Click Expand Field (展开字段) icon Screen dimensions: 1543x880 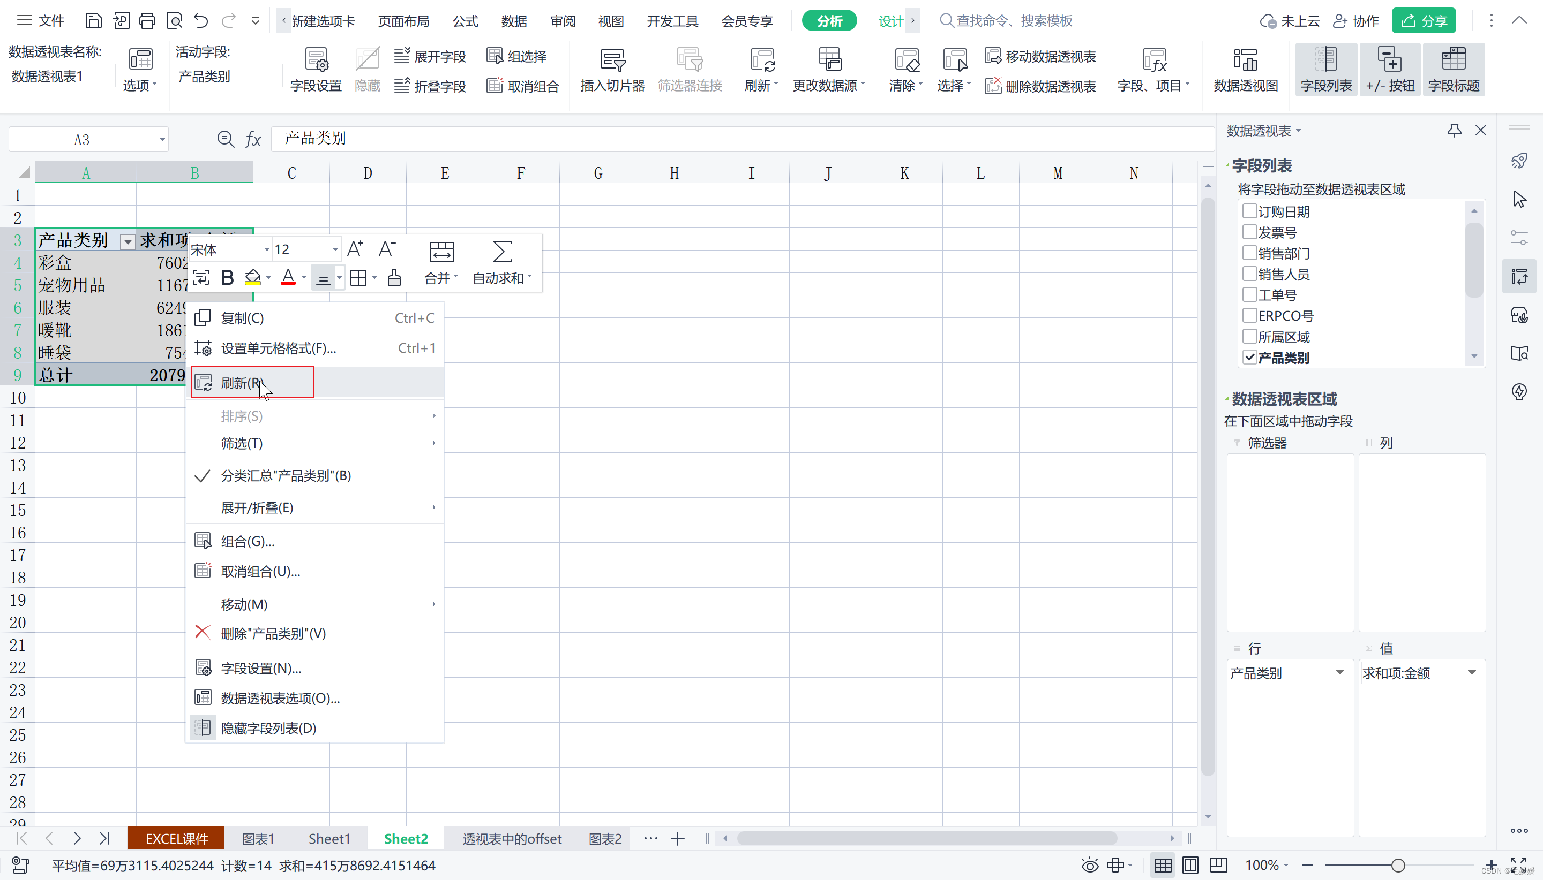(x=430, y=56)
